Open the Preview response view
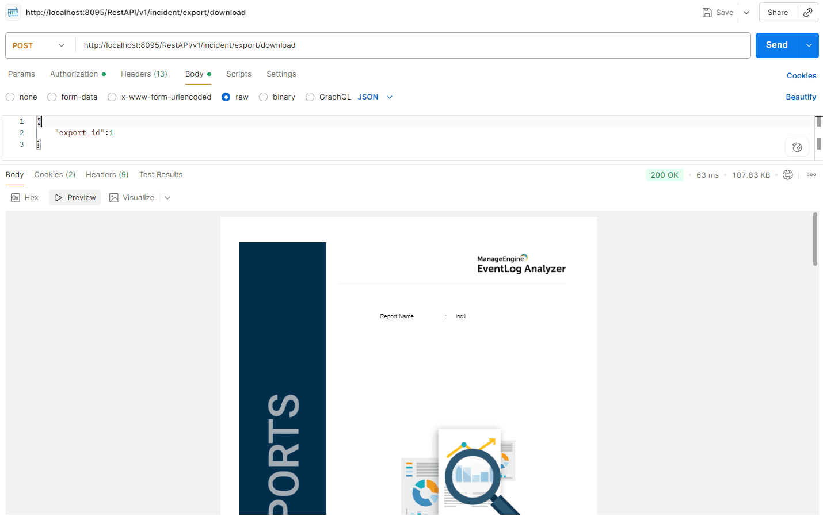 [75, 197]
